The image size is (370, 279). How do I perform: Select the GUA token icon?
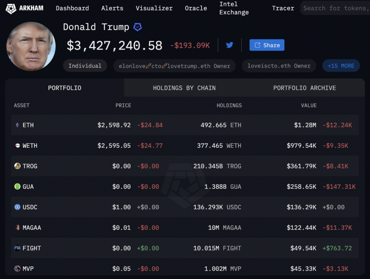pos(17,186)
